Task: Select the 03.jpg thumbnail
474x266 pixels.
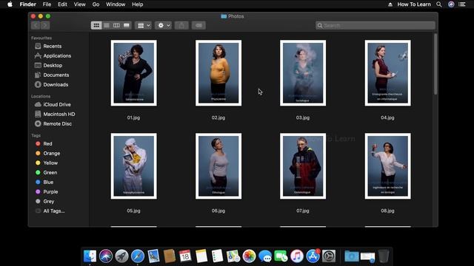Action: point(303,73)
